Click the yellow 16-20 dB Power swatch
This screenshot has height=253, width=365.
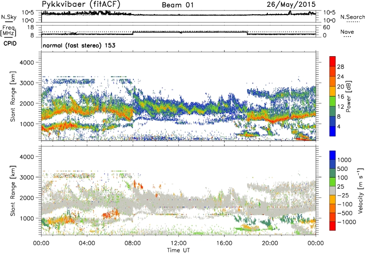coord(333,91)
